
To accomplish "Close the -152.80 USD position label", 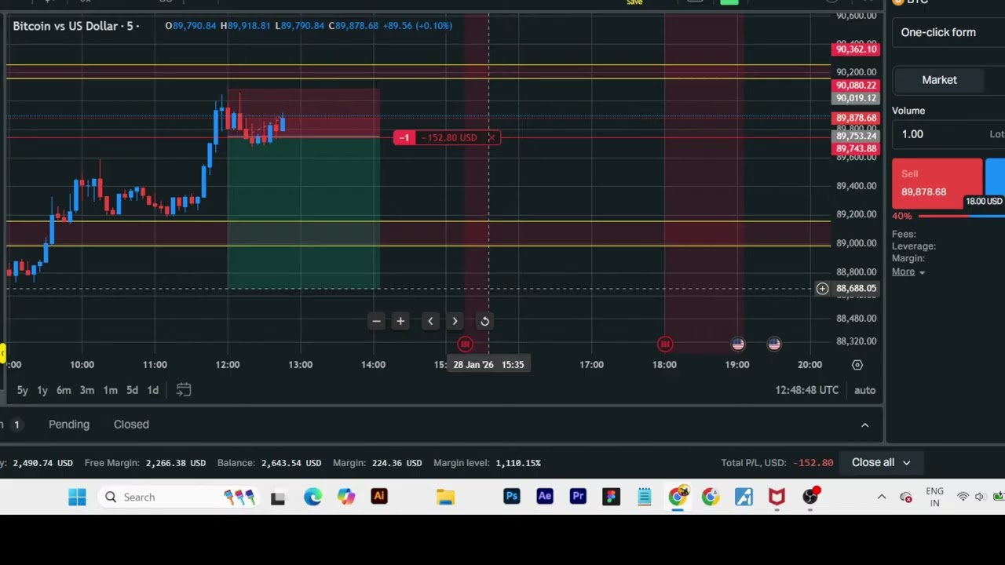I will coord(492,138).
